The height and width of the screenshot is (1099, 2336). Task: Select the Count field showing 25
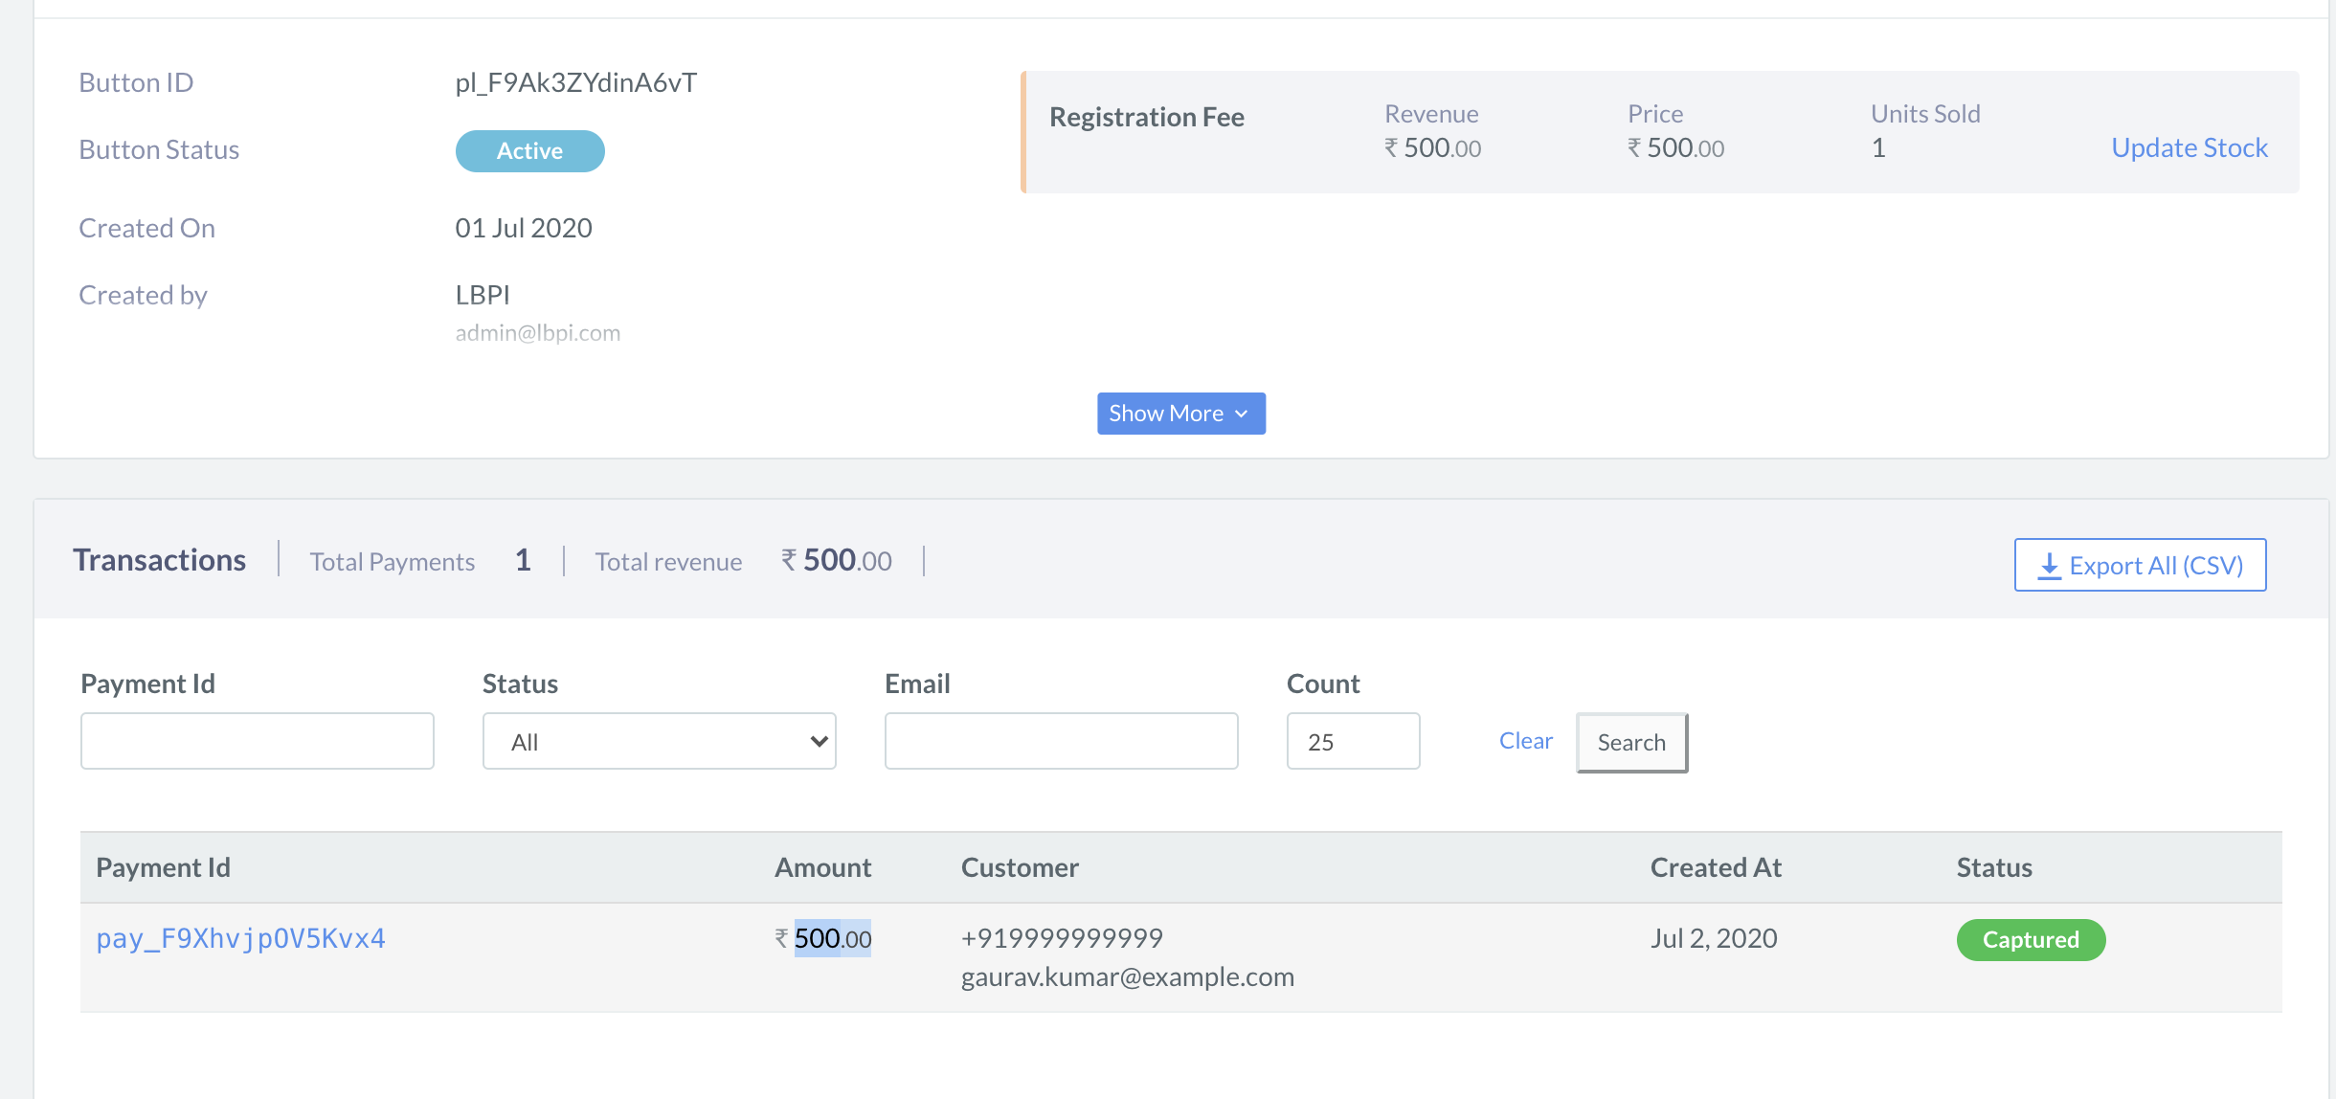(x=1353, y=740)
